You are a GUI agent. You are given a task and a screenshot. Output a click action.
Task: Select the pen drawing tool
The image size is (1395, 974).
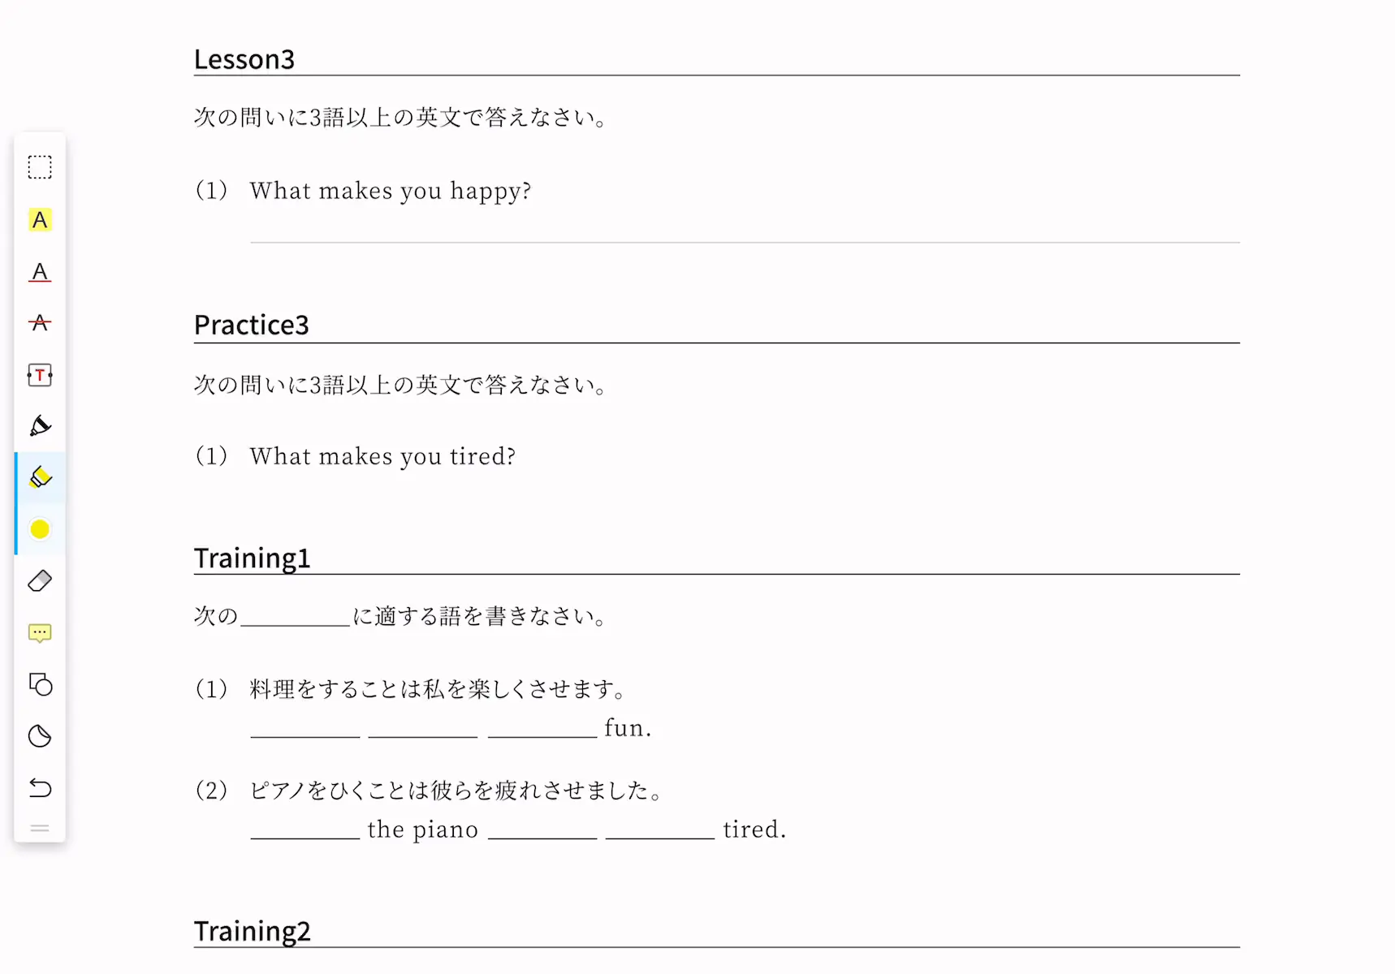coord(40,426)
